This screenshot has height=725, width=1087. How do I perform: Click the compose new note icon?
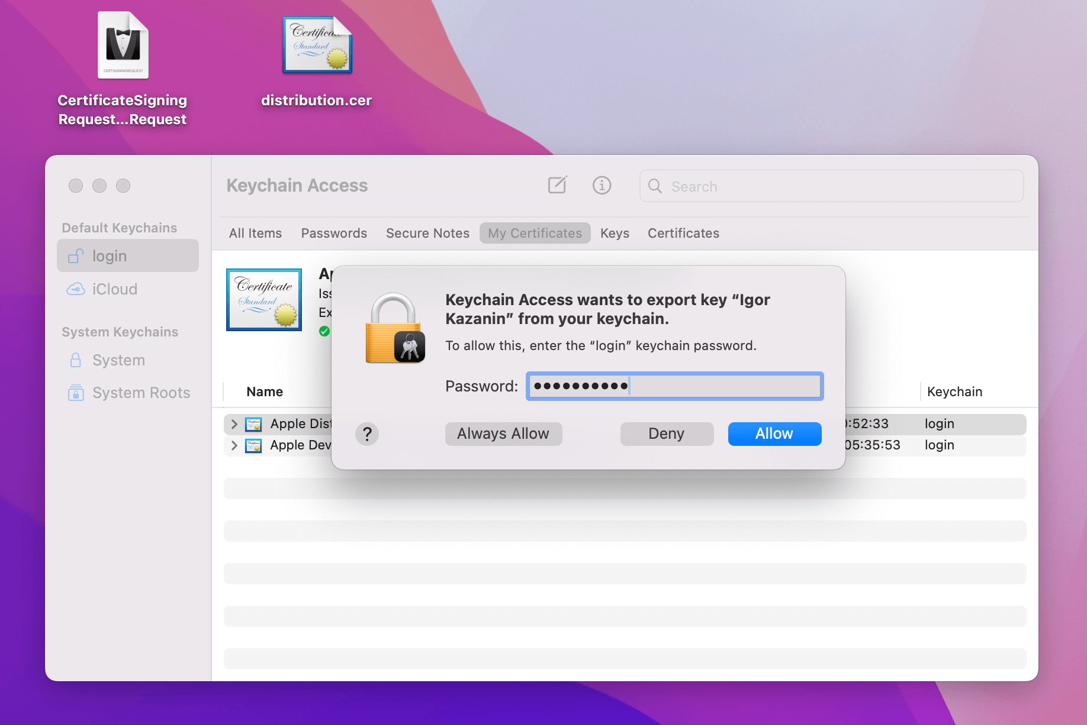(x=557, y=185)
